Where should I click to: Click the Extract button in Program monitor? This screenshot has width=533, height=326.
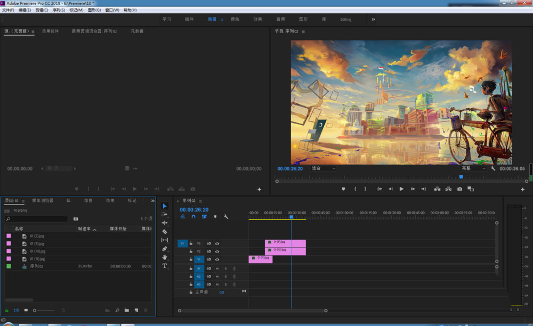[449, 189]
